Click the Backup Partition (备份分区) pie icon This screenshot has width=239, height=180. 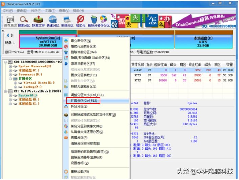104,21
